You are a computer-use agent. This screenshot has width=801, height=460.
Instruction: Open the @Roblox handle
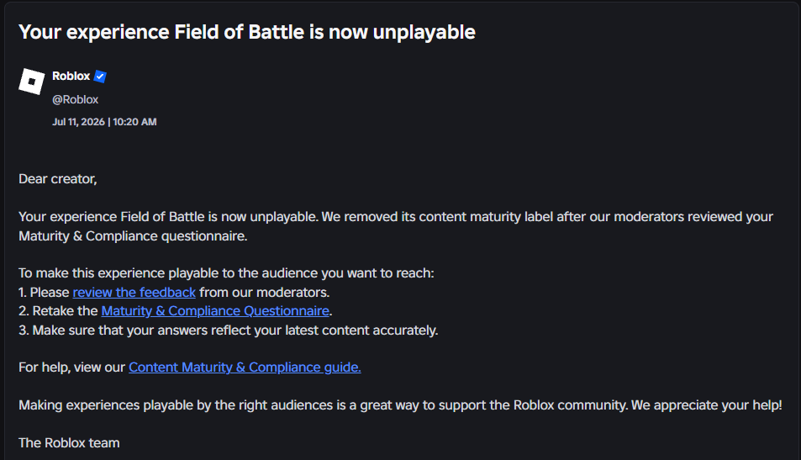click(x=75, y=100)
